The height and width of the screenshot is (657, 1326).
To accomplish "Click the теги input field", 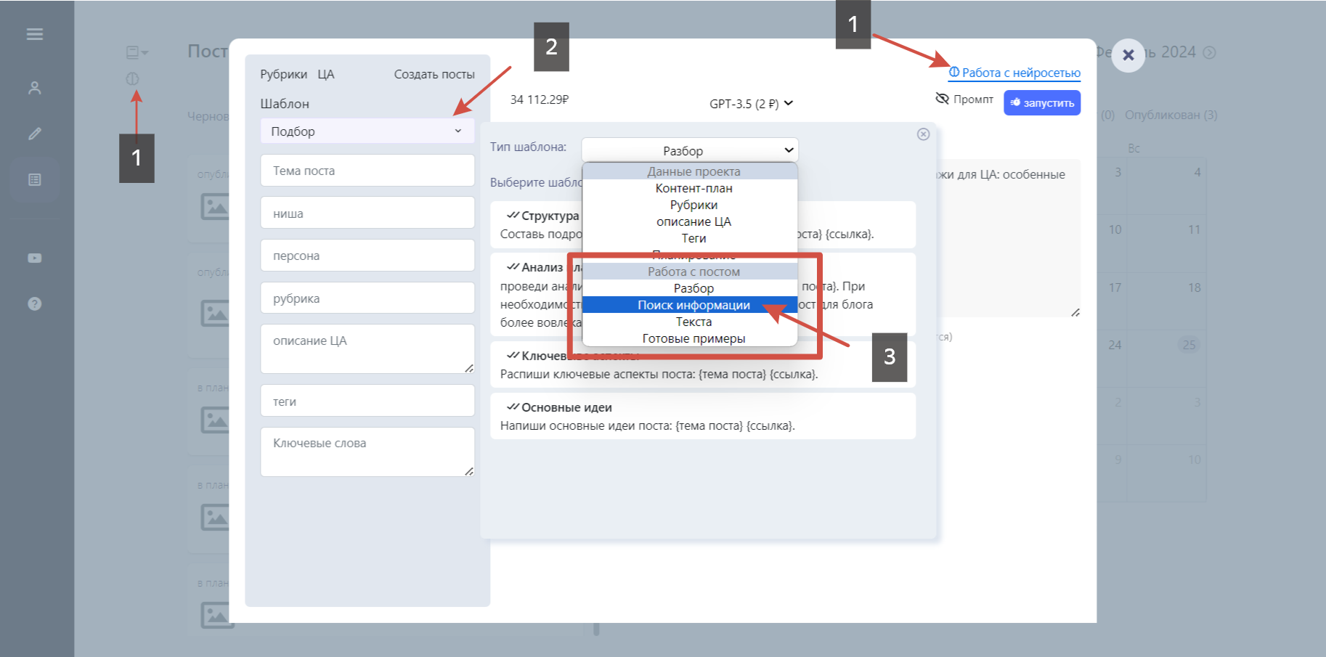I will 367,401.
